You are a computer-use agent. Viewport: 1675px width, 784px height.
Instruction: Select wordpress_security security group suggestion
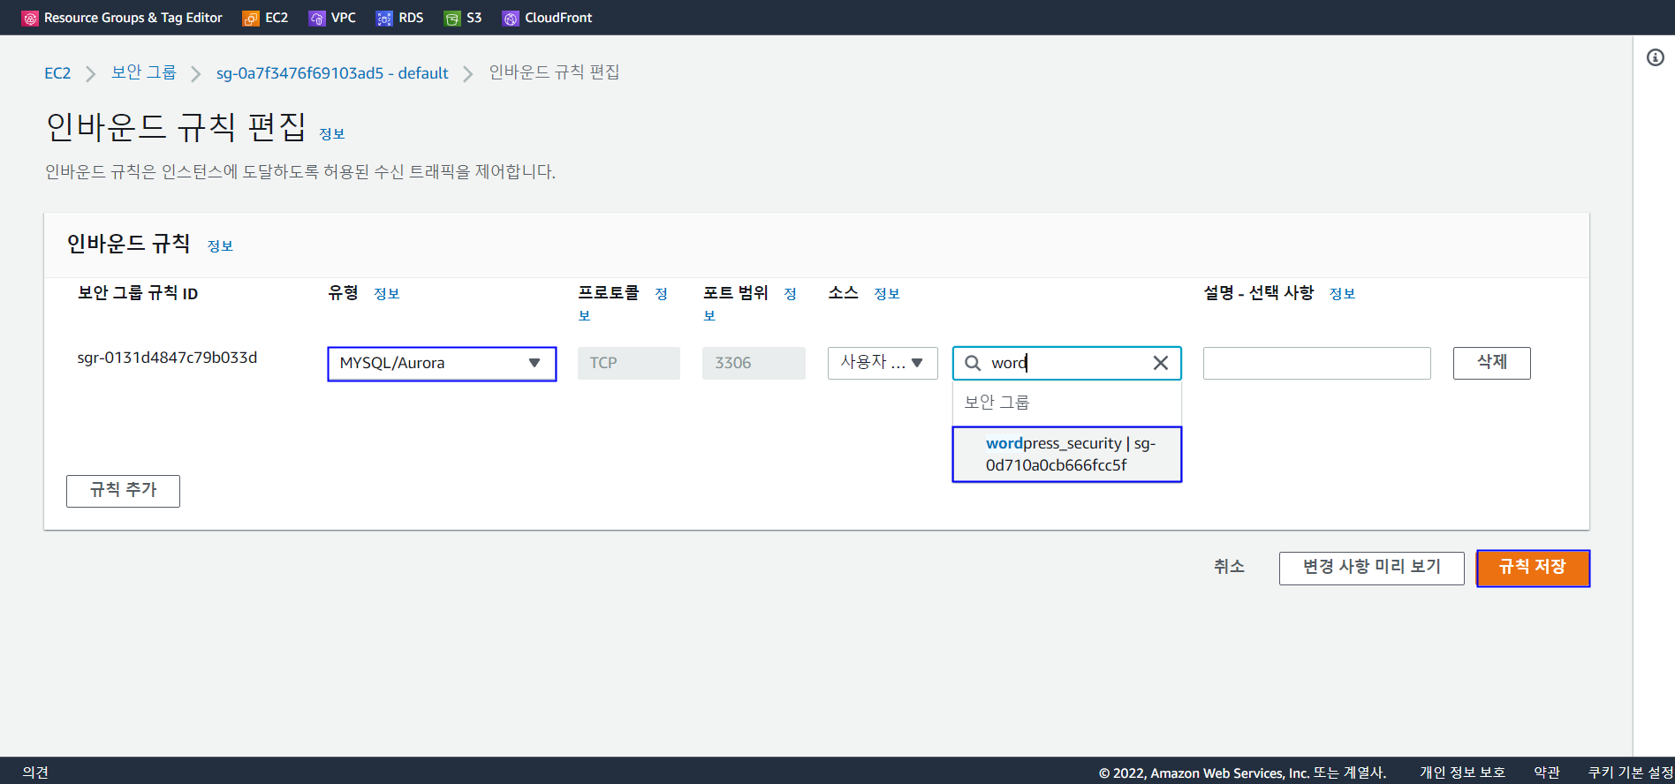pyautogui.click(x=1067, y=454)
